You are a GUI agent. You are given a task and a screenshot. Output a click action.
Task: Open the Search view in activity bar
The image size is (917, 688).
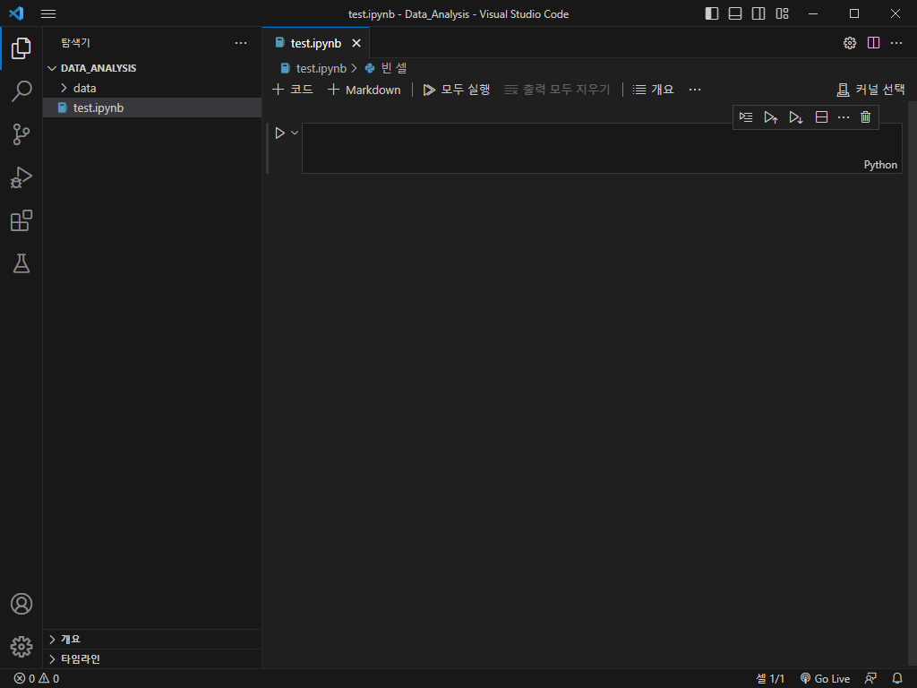[x=21, y=91]
